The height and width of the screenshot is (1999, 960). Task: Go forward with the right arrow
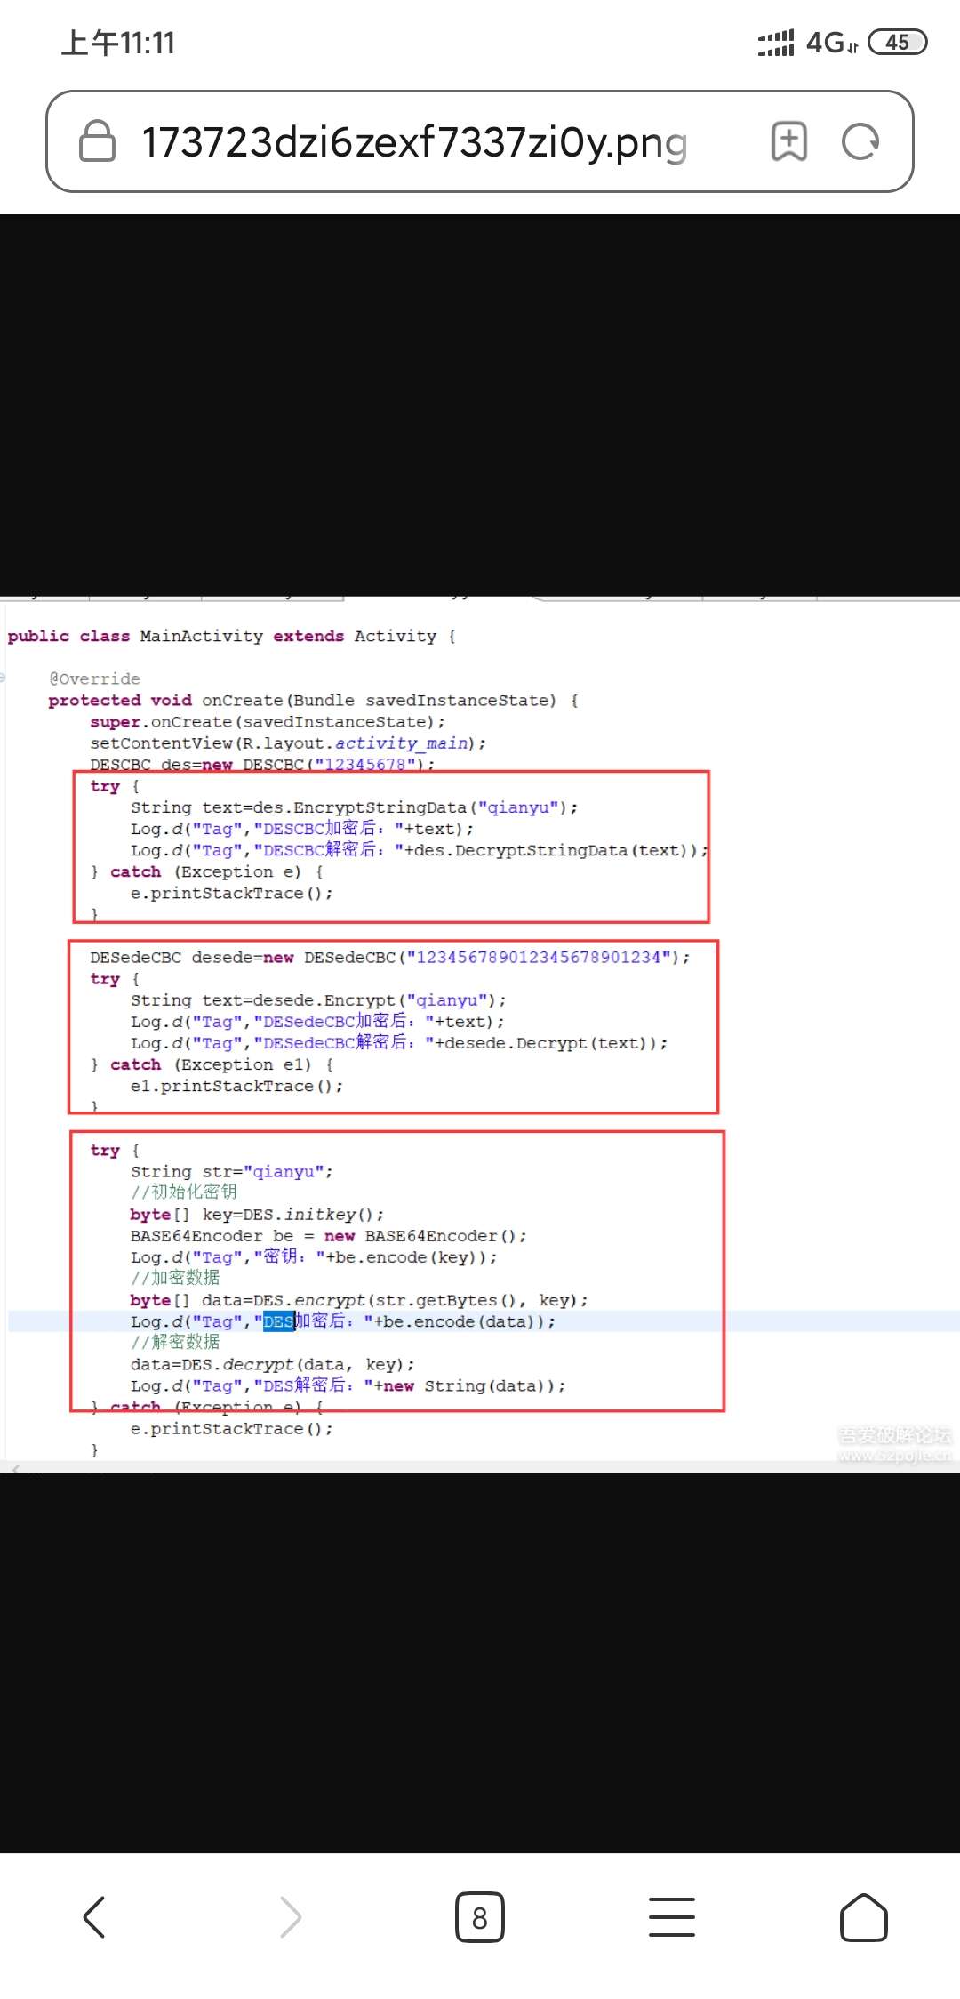(289, 1916)
